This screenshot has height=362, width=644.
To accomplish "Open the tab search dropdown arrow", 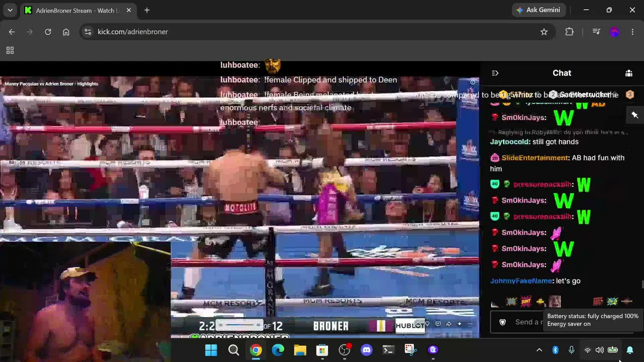I will click(10, 10).
